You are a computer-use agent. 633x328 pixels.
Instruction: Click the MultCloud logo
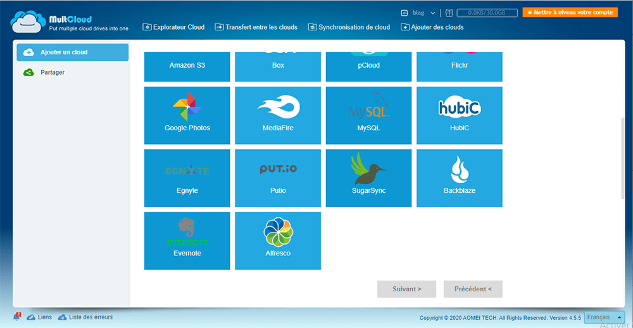click(x=70, y=21)
